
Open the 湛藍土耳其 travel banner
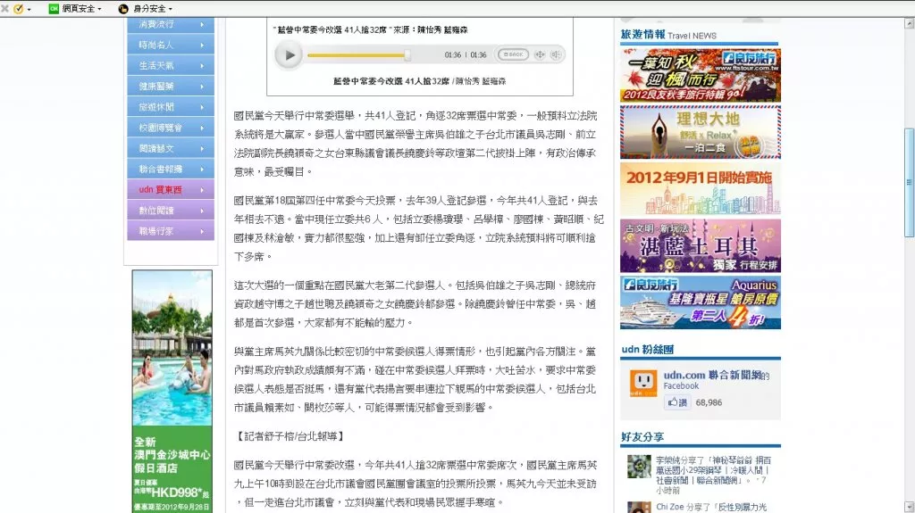[x=701, y=246]
